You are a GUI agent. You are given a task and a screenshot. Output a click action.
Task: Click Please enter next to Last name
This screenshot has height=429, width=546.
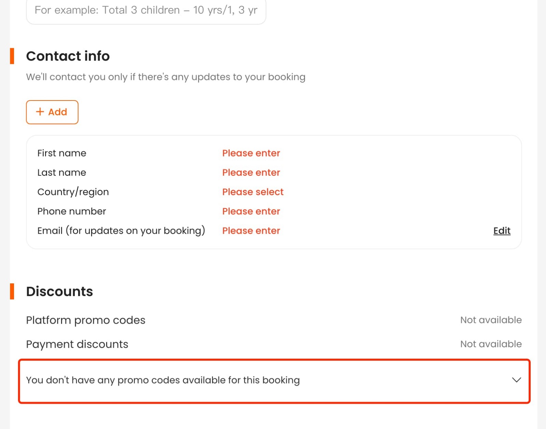251,173
